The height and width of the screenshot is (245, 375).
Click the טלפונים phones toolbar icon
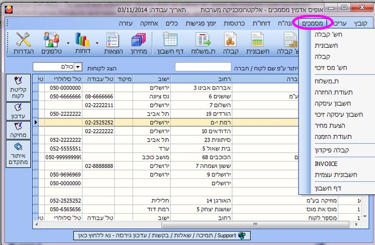pos(51,43)
